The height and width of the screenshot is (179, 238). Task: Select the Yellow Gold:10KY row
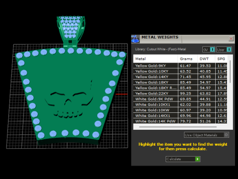click(180, 71)
